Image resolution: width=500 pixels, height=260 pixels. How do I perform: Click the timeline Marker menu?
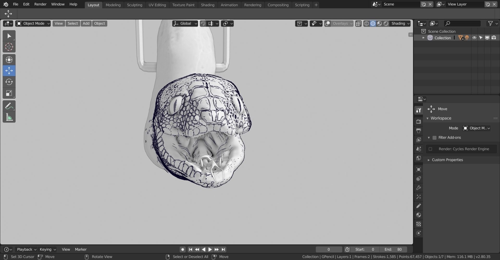[81, 249]
